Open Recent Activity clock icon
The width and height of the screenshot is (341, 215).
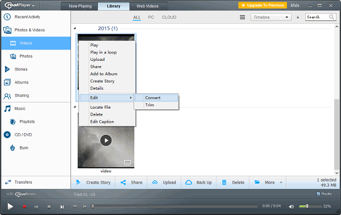click(x=7, y=17)
